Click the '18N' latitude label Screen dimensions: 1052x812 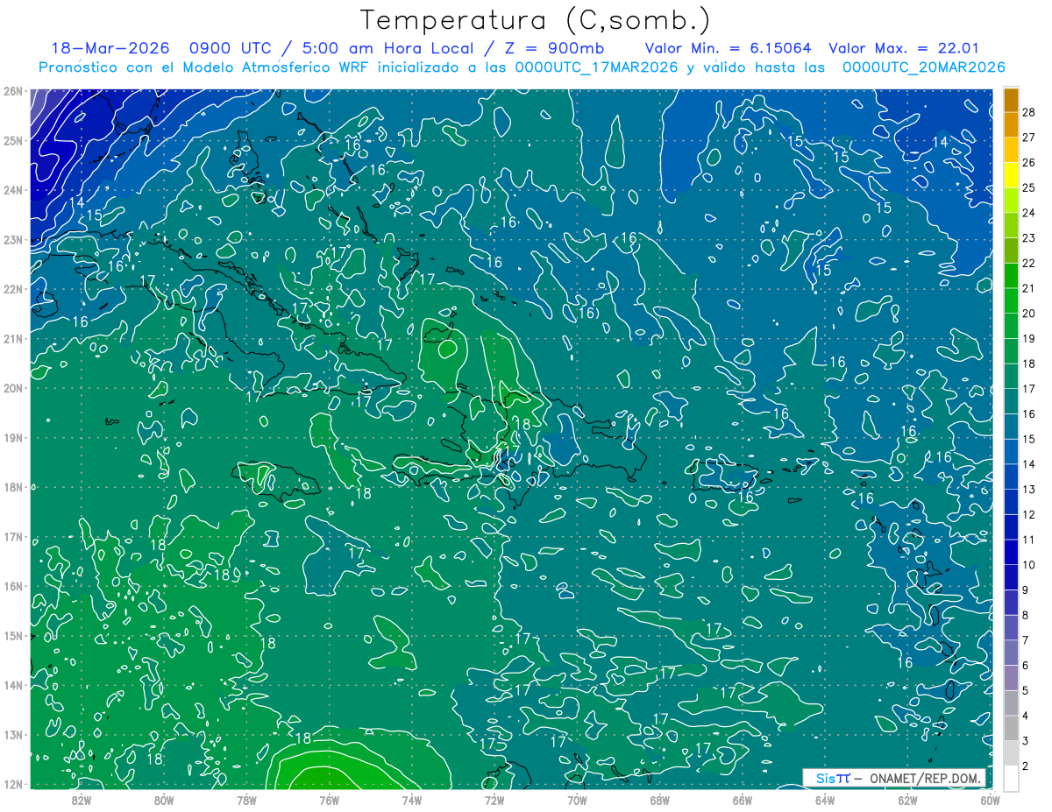[x=13, y=487]
